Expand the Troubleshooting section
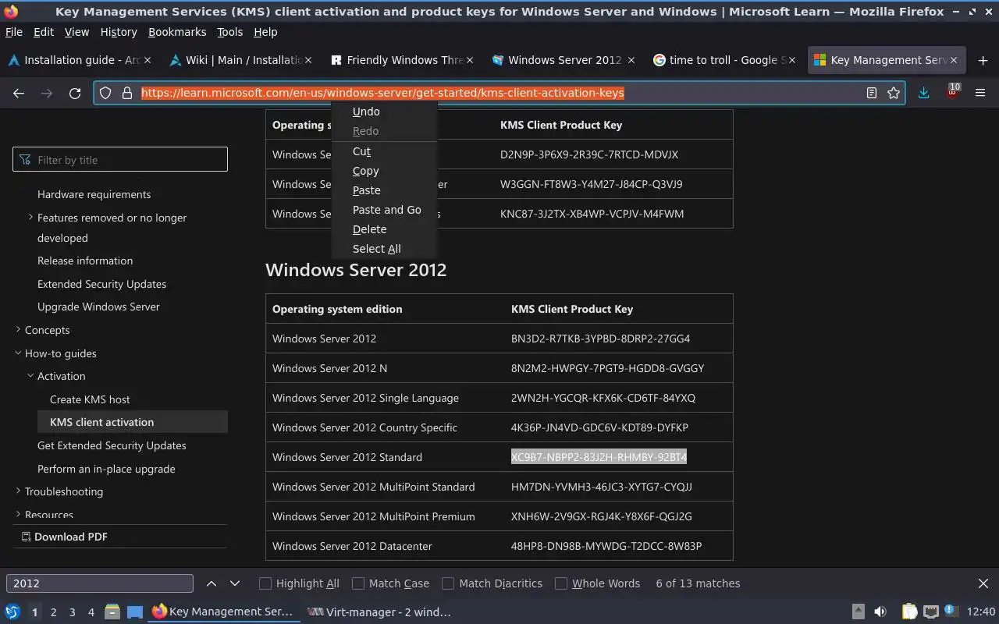Viewport: 999px width, 624px height. [x=18, y=491]
